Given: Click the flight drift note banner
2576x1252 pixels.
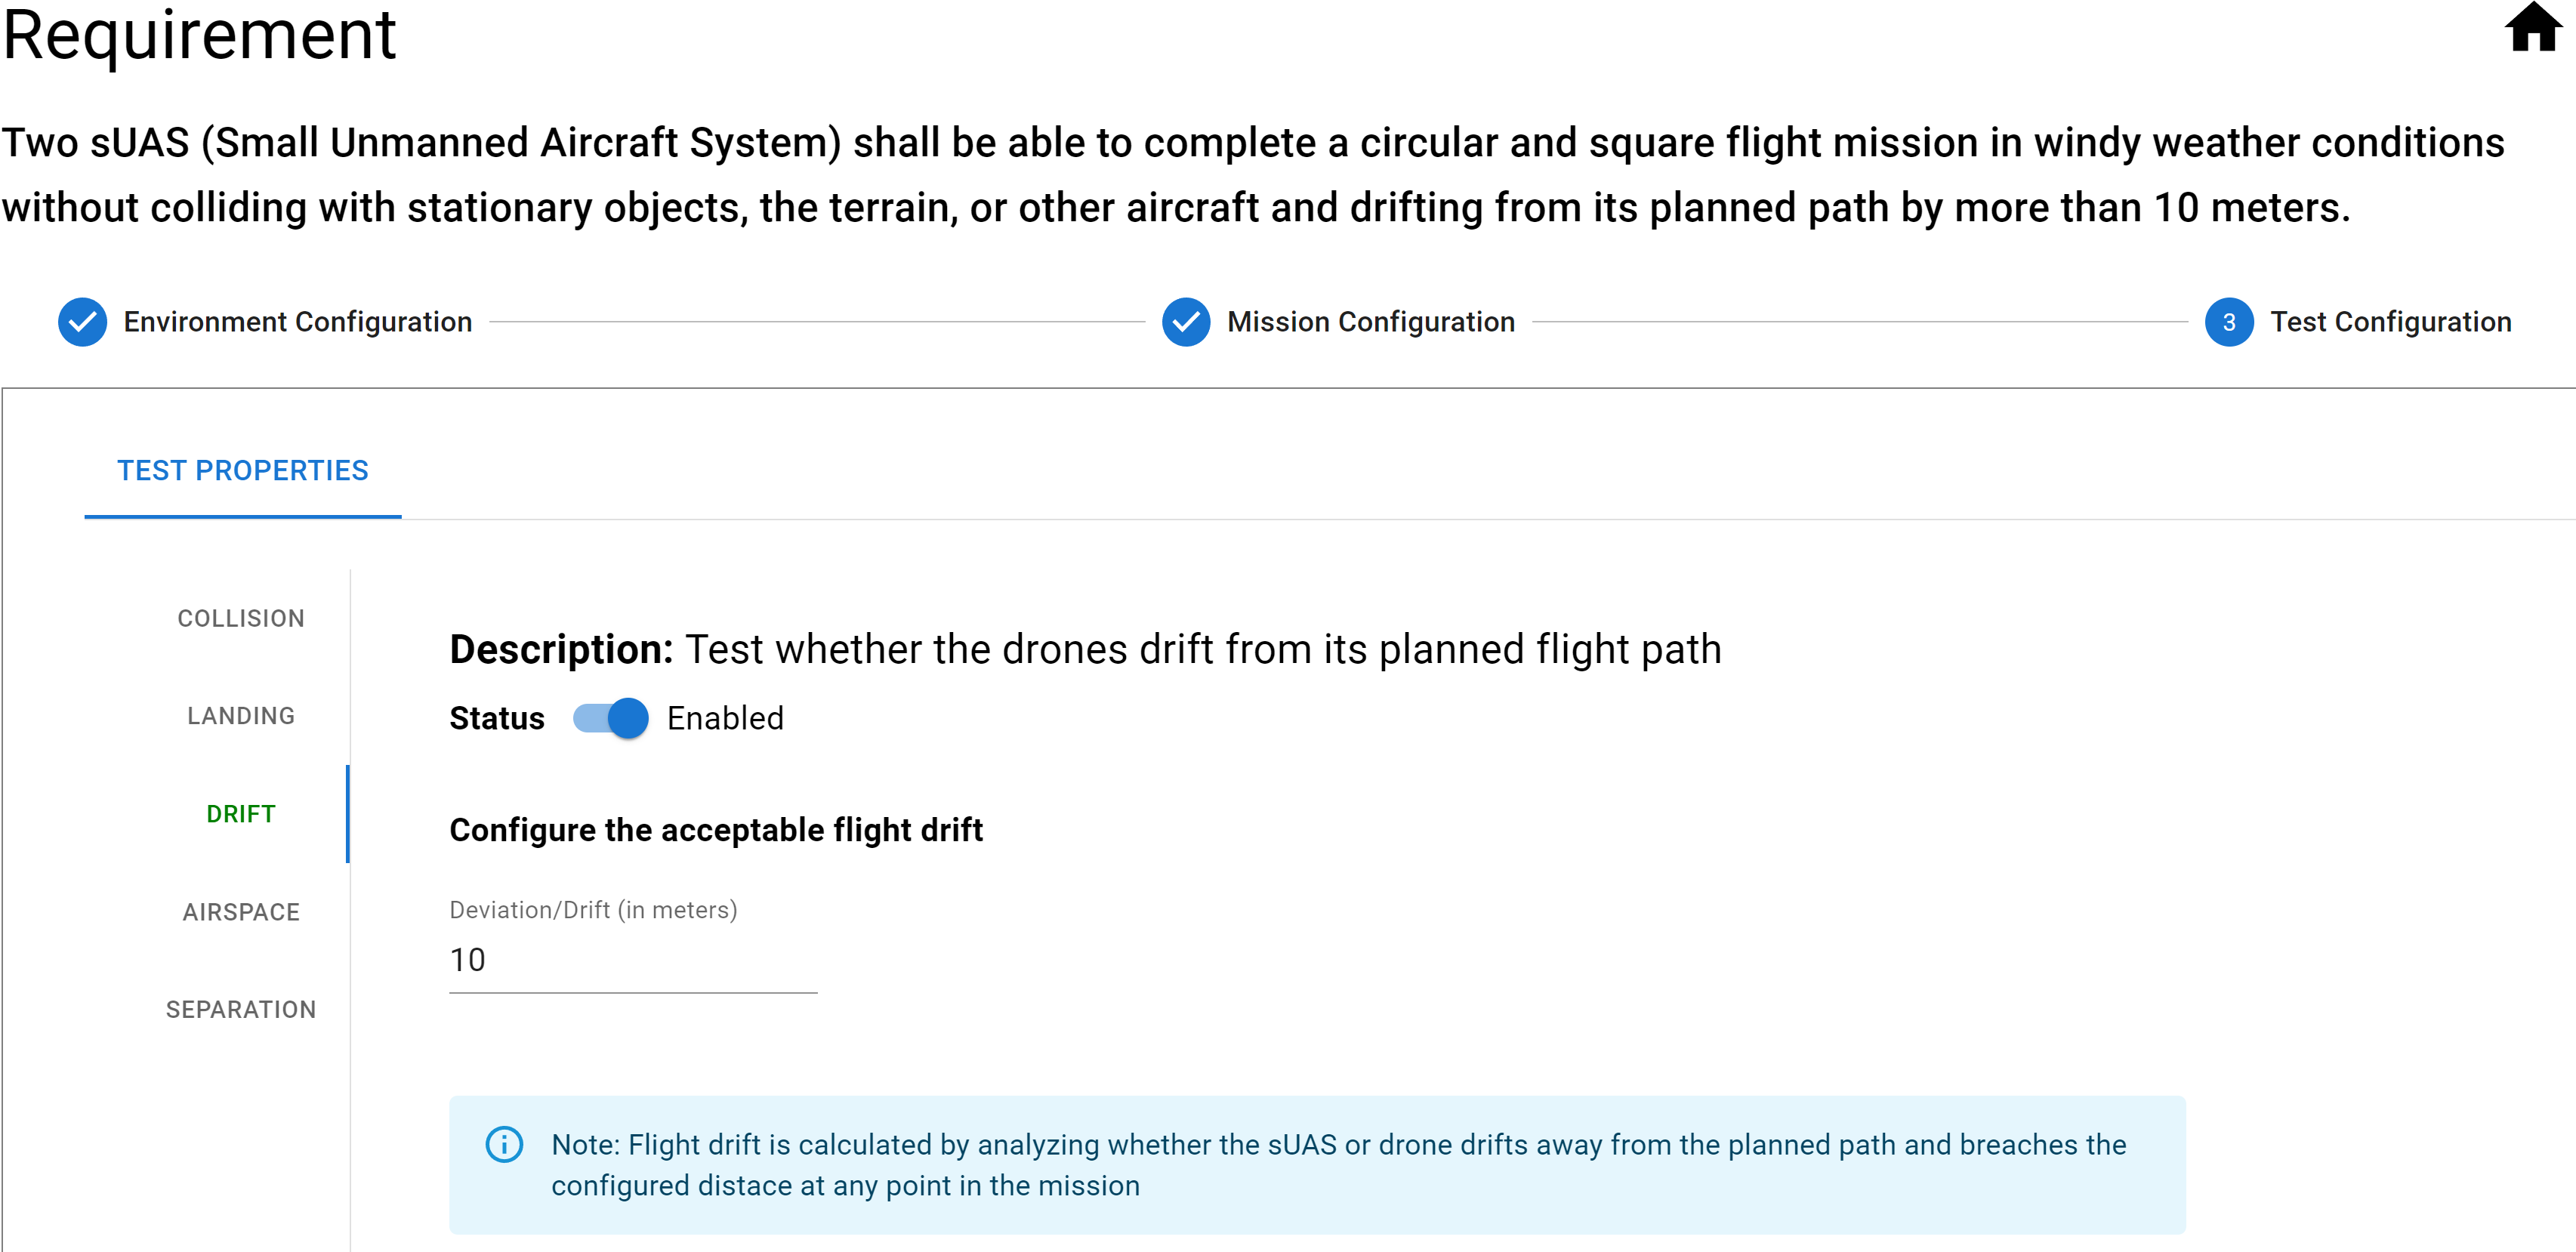Looking at the screenshot, I should tap(1317, 1165).
